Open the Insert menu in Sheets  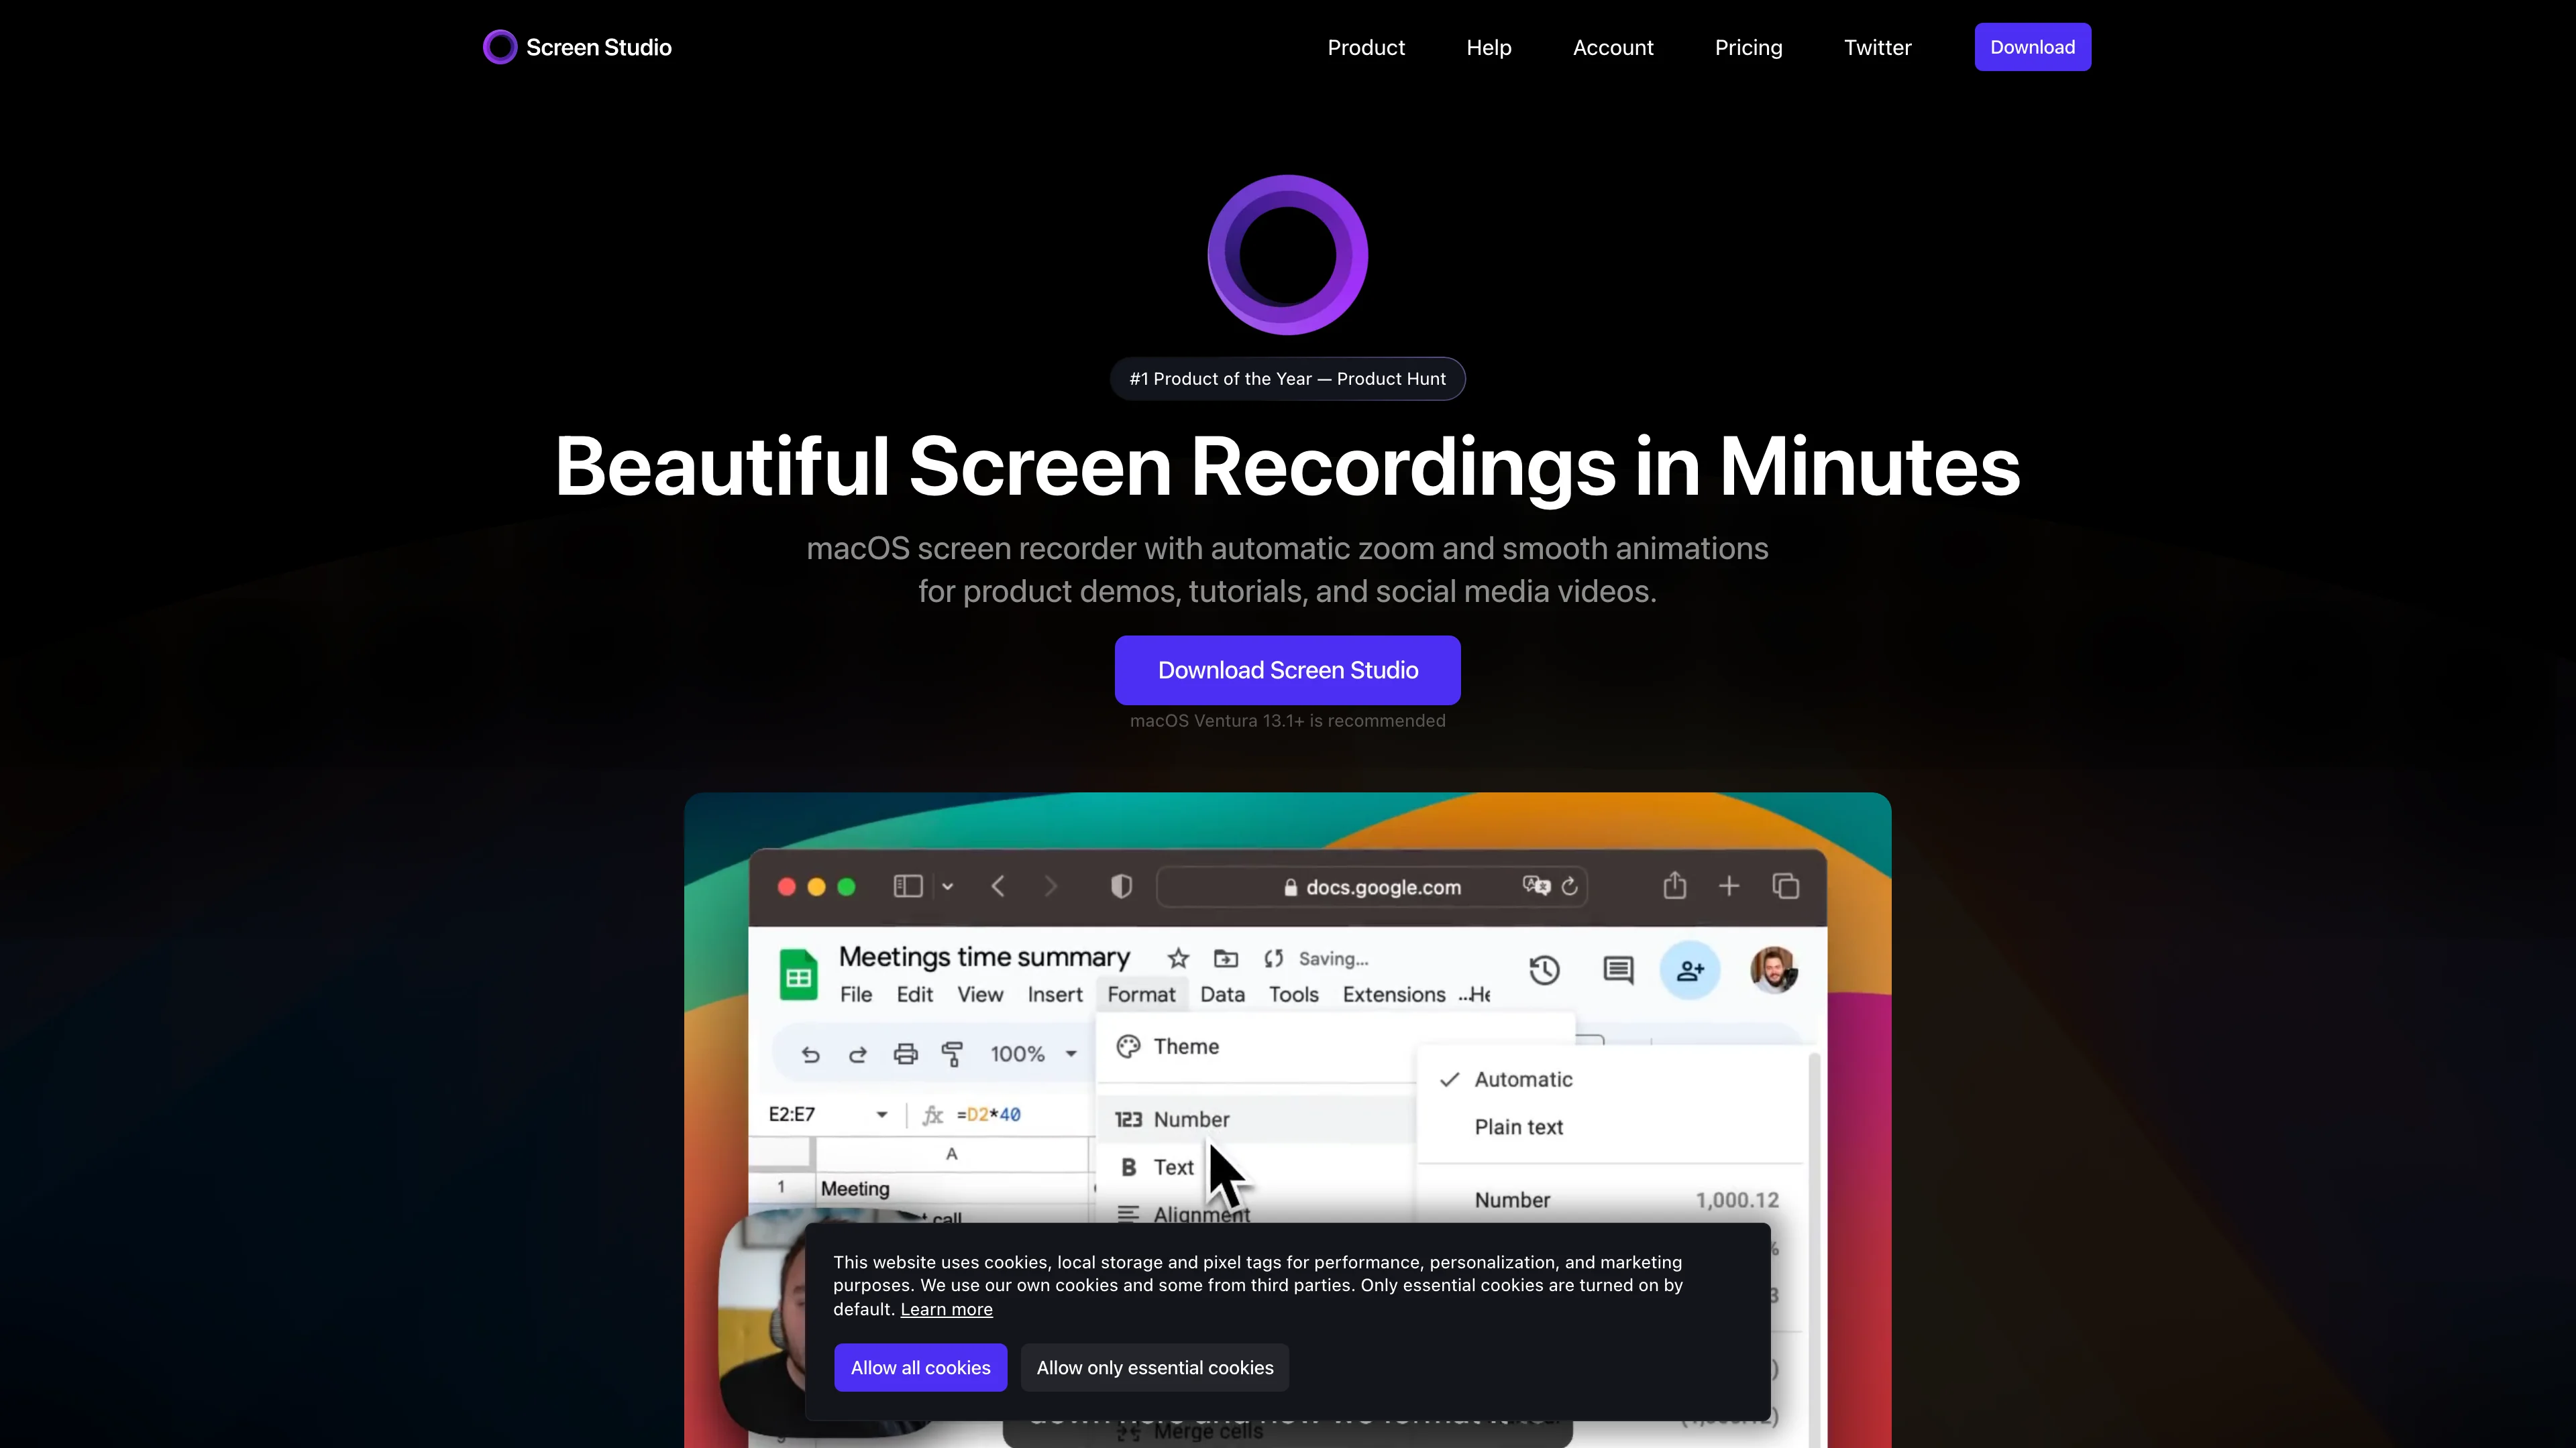[1055, 994]
